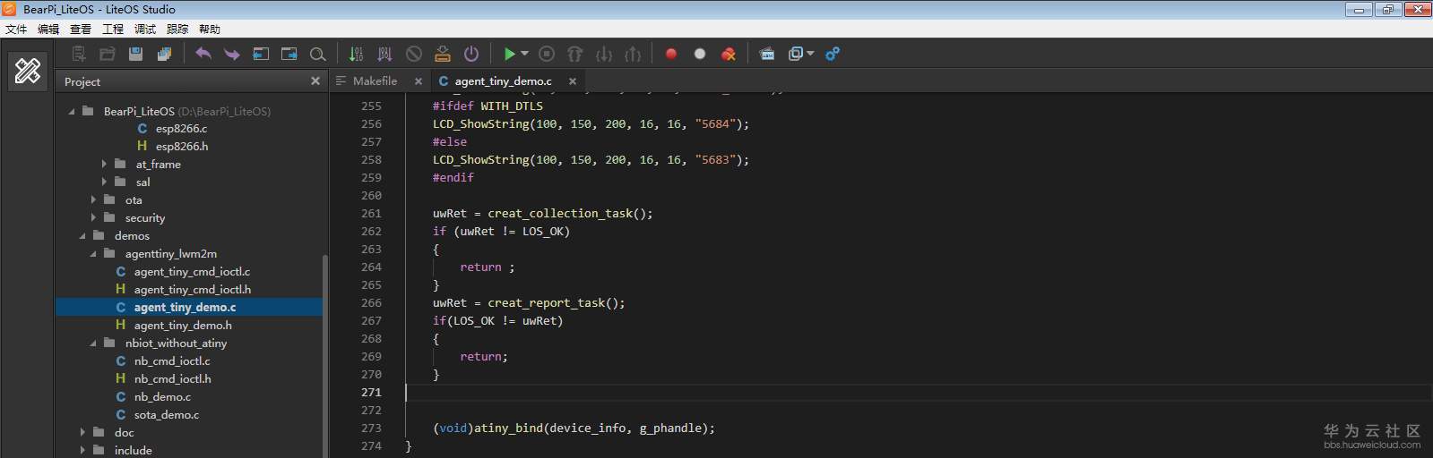The image size is (1433, 458).
Task: Open the 工程 menu
Action: coord(113,29)
